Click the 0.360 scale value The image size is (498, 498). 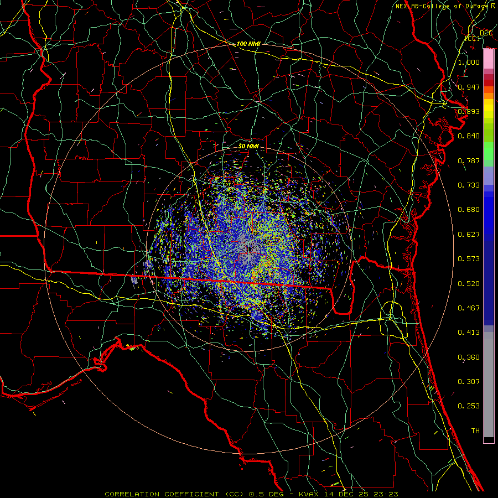[x=469, y=357]
